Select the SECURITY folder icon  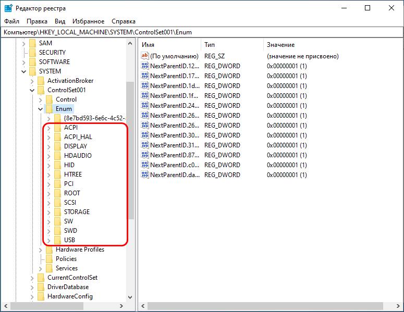tap(32, 53)
